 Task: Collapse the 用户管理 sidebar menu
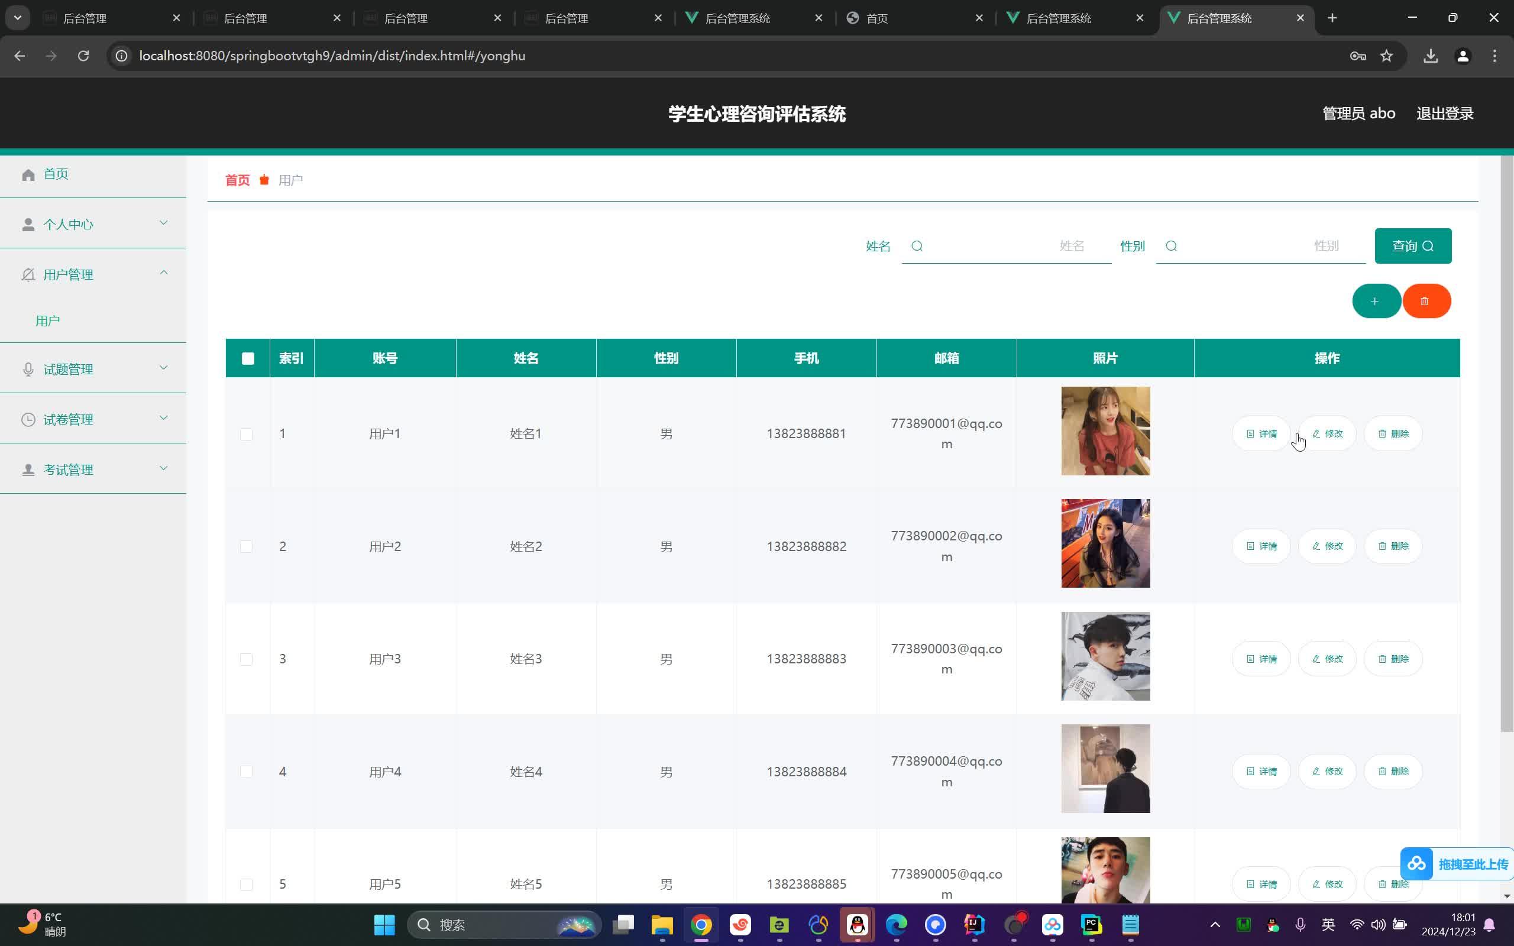[x=93, y=275]
